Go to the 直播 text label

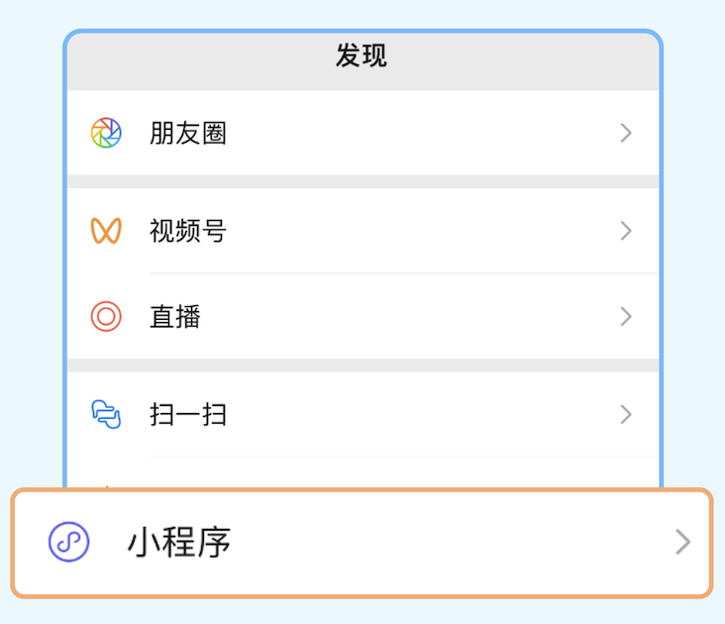pyautogui.click(x=175, y=317)
